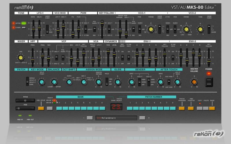Click the KEY MODE whole/split/dual switch
This screenshot has width=231, height=144.
pyautogui.click(x=27, y=81)
